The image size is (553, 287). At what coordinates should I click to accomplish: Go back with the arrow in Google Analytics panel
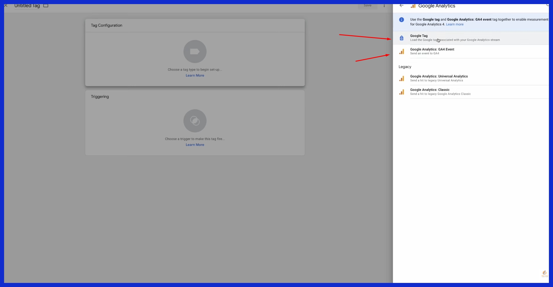[x=402, y=6]
